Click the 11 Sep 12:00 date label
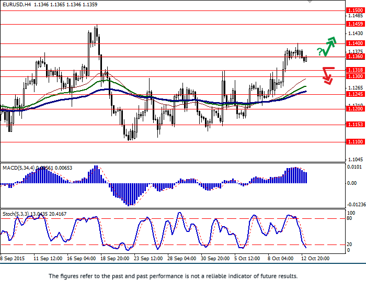Image resolution: width=366 pixels, height=289 pixels. pos(48,259)
